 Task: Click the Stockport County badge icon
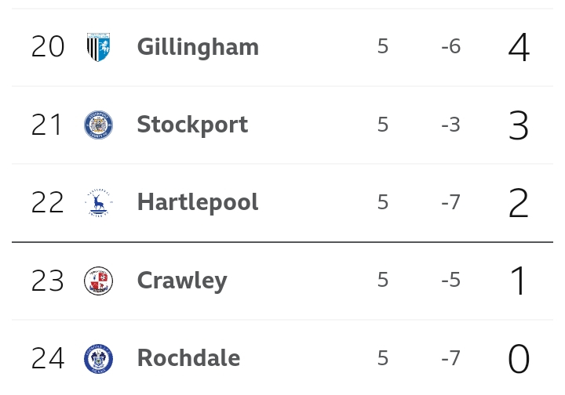tap(98, 125)
